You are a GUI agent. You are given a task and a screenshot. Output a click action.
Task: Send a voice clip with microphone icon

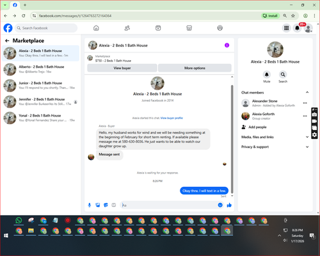[x=90, y=205]
